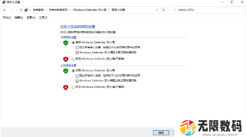Viewport: 247px width, 137px height.
Task: Click the red shield under 专用网络设置
Action: coord(66,59)
